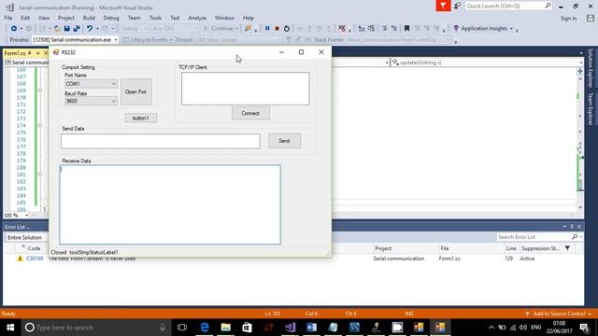The image size is (598, 336).
Task: Open the Window menu
Action: (x=224, y=18)
